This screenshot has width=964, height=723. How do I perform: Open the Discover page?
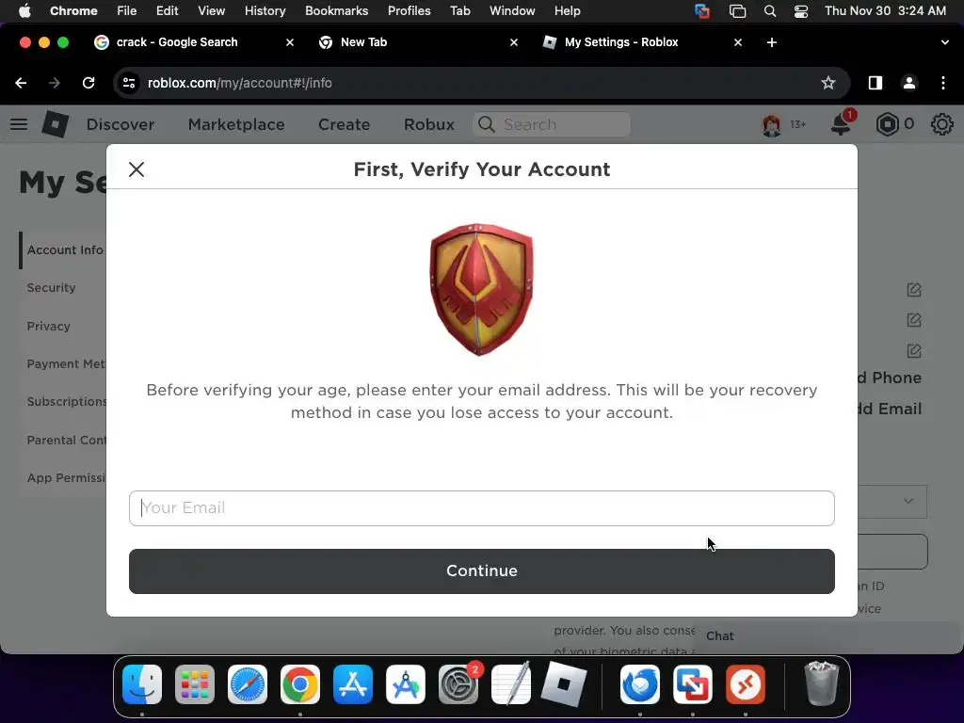click(120, 124)
